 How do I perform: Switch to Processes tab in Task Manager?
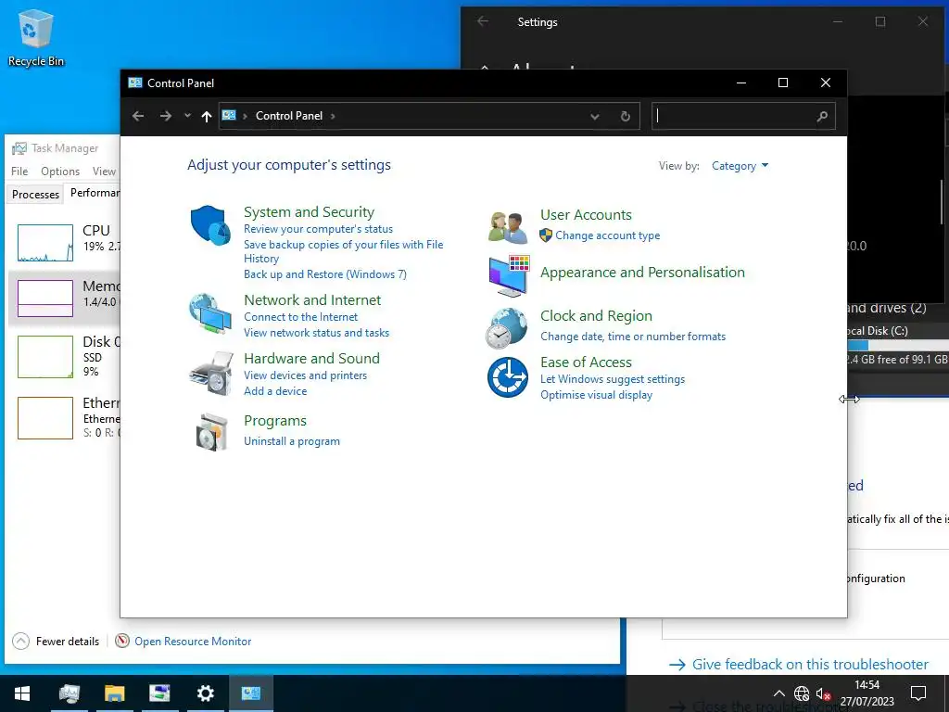pos(35,194)
